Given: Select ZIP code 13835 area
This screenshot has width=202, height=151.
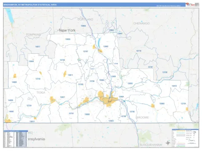Looking at the screenshot, I should point(68,39).
